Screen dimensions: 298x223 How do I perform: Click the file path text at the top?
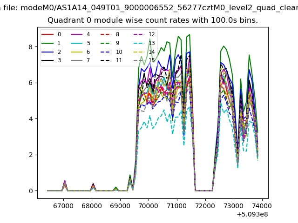(149, 7)
